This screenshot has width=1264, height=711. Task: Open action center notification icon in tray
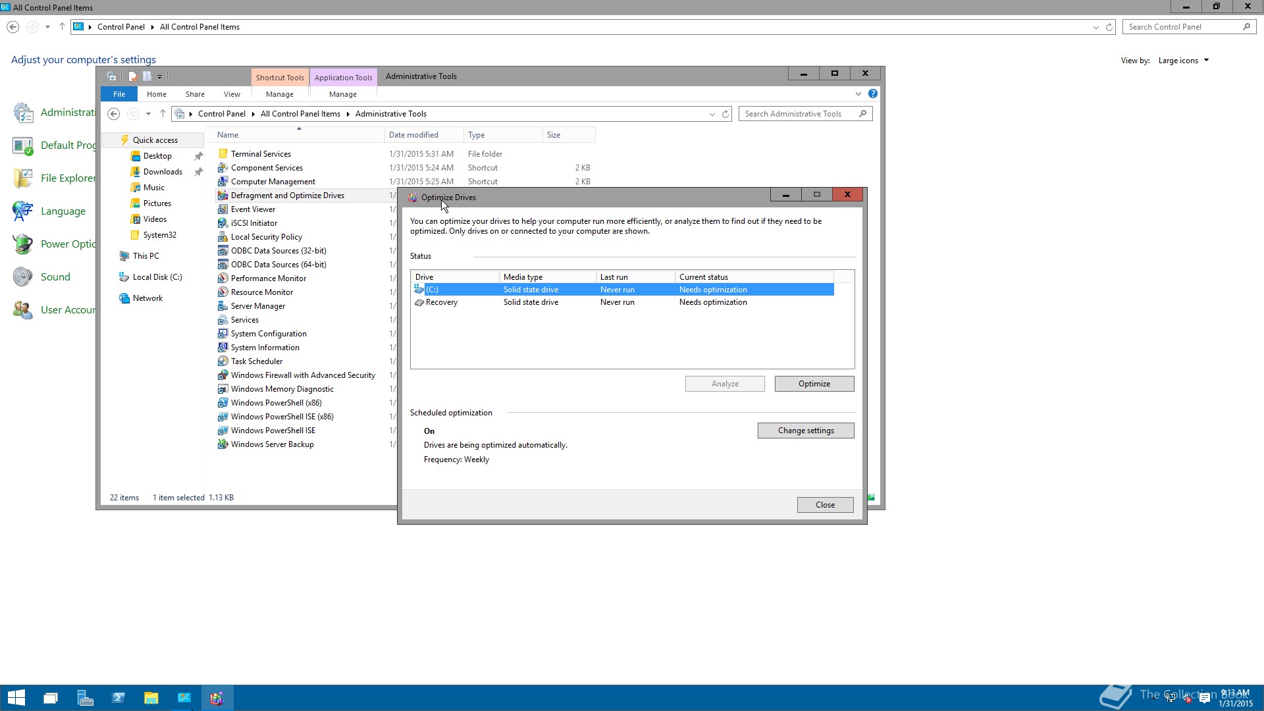click(x=1205, y=698)
